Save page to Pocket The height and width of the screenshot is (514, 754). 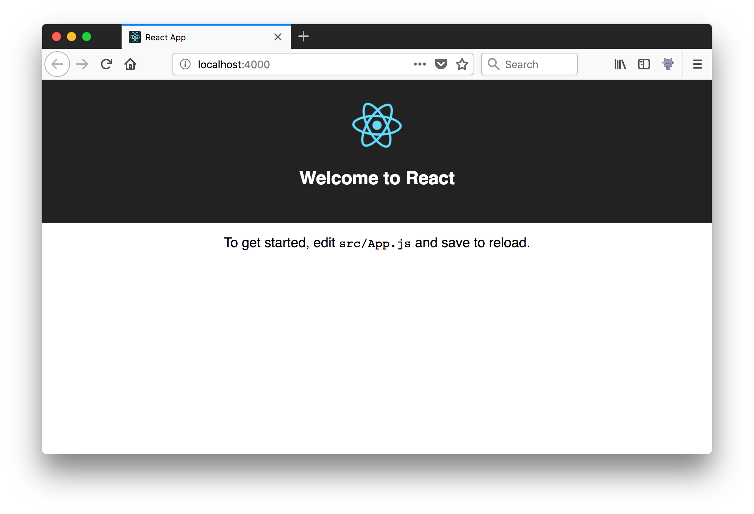441,64
